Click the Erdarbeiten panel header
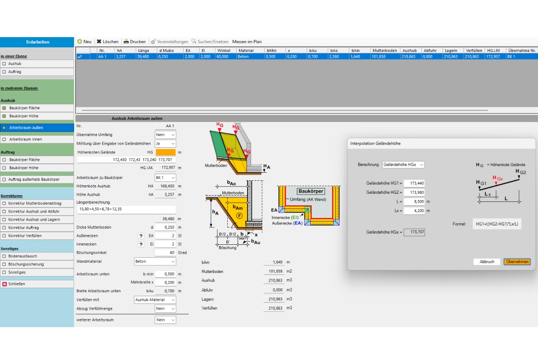The height and width of the screenshot is (358, 538). pyautogui.click(x=37, y=42)
